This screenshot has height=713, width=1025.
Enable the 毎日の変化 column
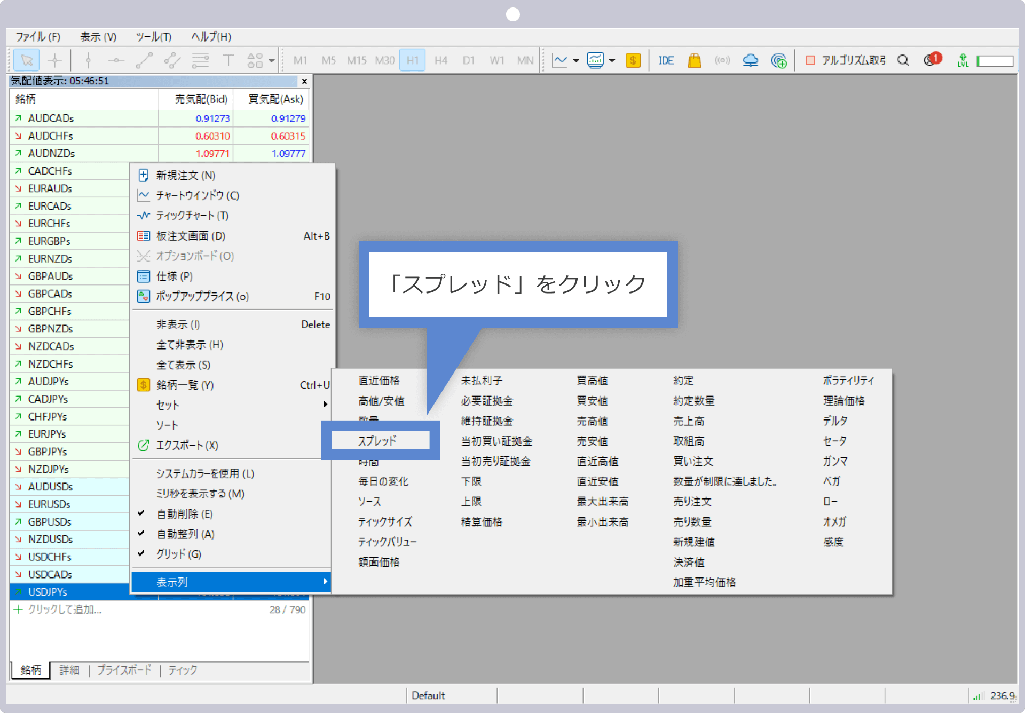tap(383, 481)
